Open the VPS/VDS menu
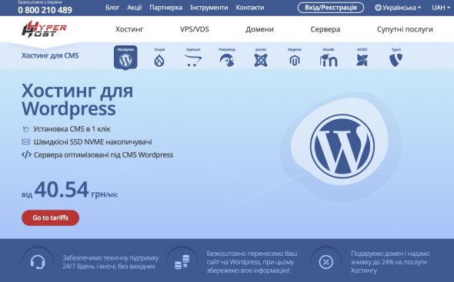The image size is (454, 282). [x=195, y=29]
